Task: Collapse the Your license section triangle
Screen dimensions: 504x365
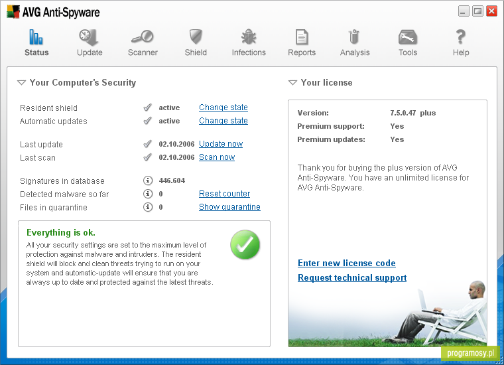Action: 292,83
